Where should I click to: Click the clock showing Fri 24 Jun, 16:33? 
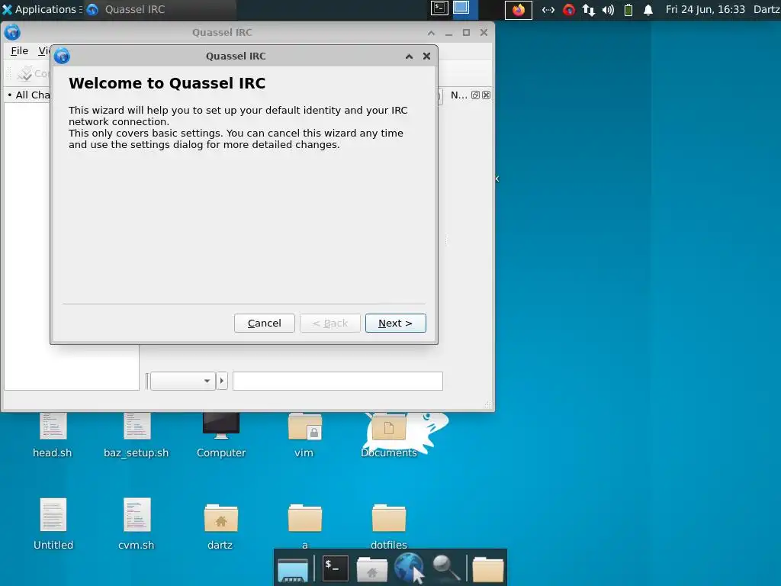pos(705,9)
